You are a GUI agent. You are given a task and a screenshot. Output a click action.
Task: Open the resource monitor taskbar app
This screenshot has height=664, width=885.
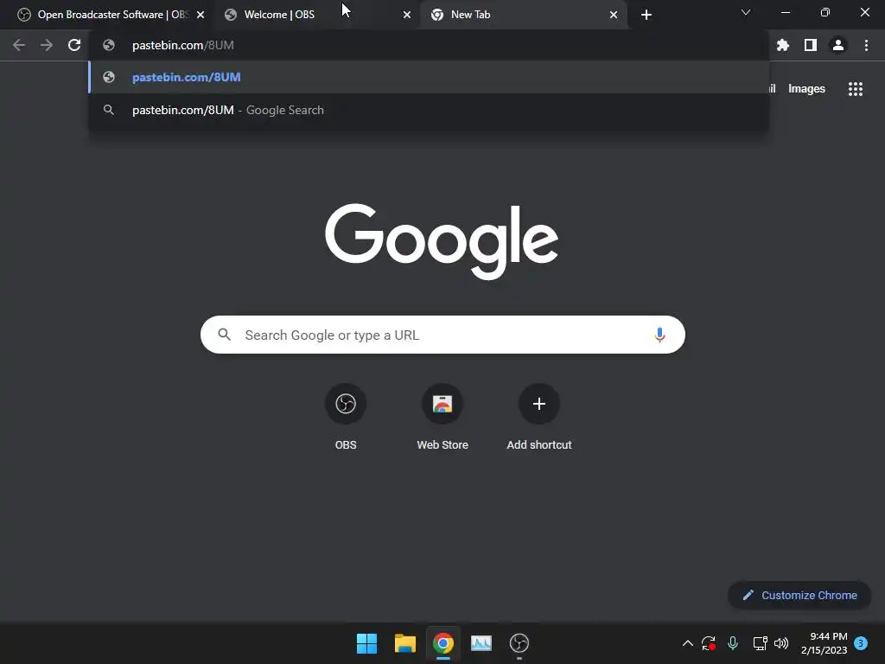pyautogui.click(x=481, y=643)
